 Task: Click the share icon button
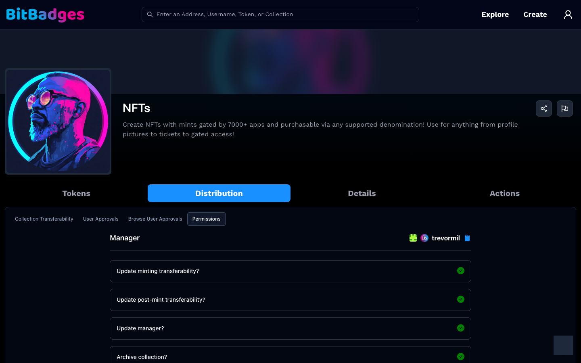tap(544, 108)
